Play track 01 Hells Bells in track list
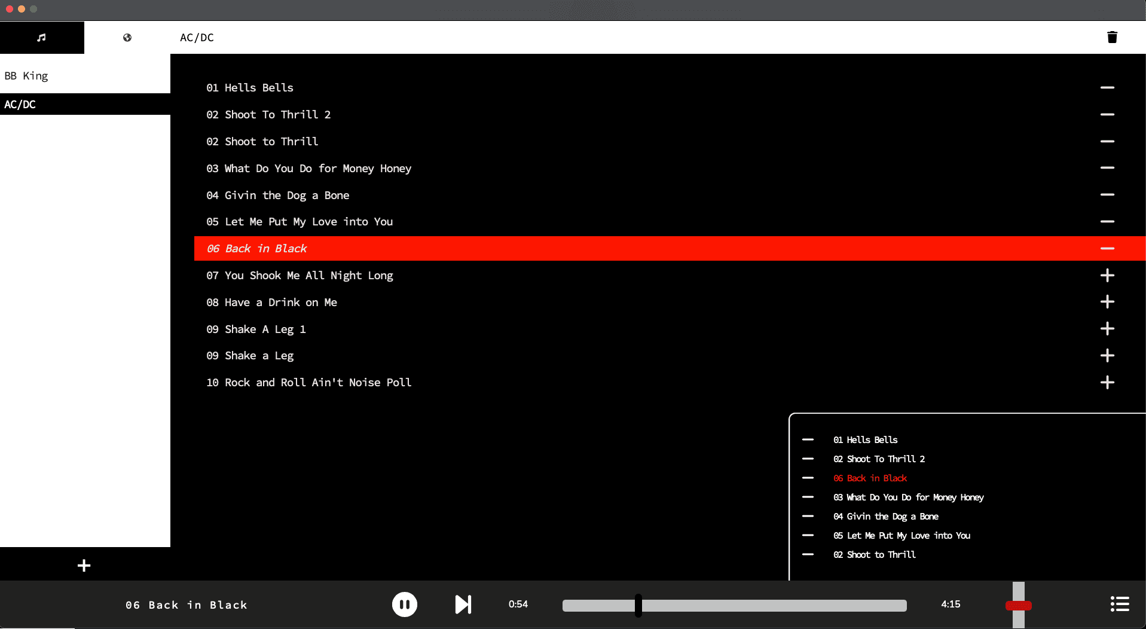This screenshot has width=1146, height=629. coord(250,88)
